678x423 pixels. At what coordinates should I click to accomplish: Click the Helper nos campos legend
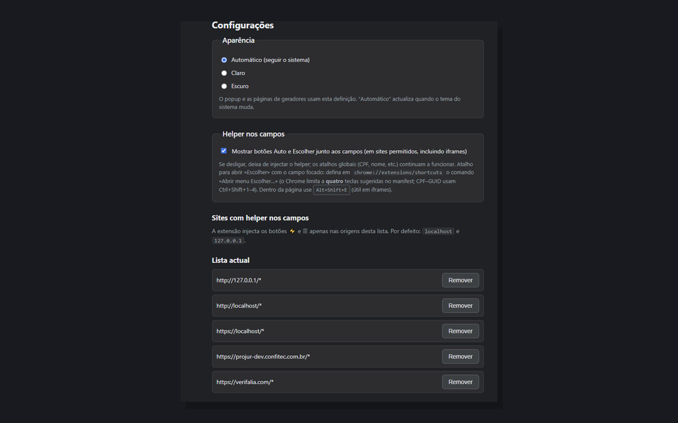253,134
